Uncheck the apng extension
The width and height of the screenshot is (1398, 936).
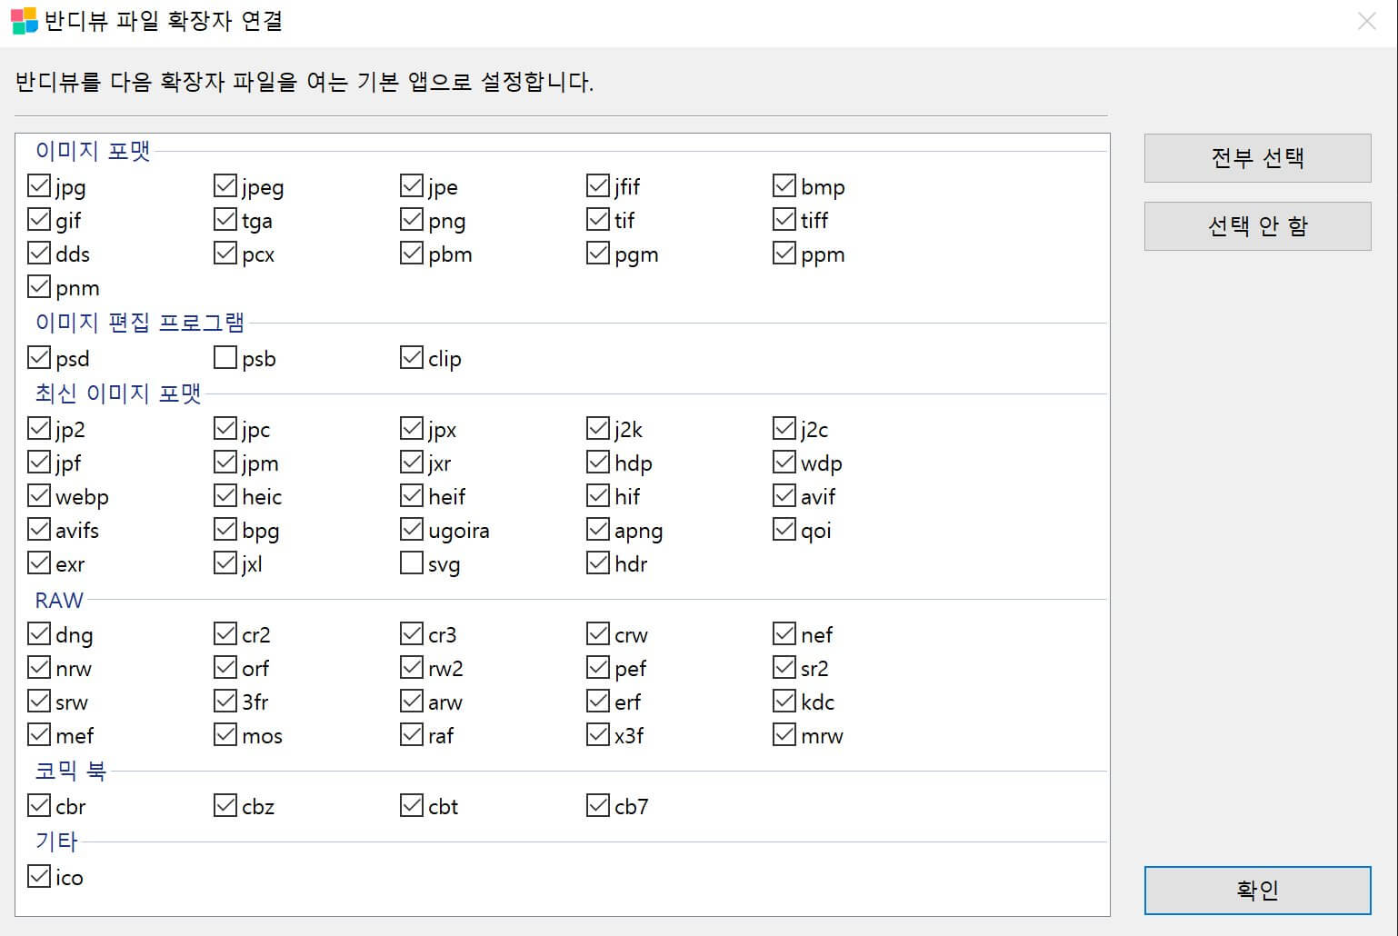pyautogui.click(x=597, y=528)
